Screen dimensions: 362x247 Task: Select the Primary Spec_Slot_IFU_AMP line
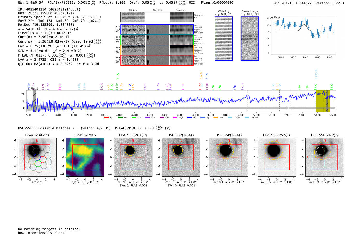click(x=59, y=17)
